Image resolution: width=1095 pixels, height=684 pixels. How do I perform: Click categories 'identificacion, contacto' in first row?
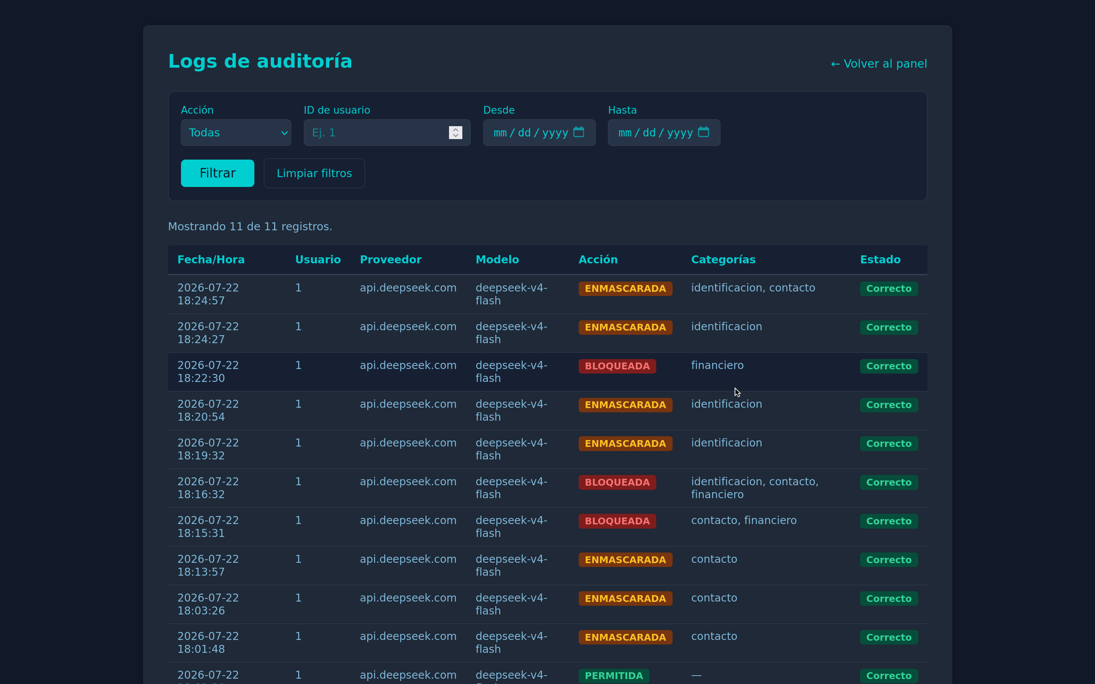point(753,288)
